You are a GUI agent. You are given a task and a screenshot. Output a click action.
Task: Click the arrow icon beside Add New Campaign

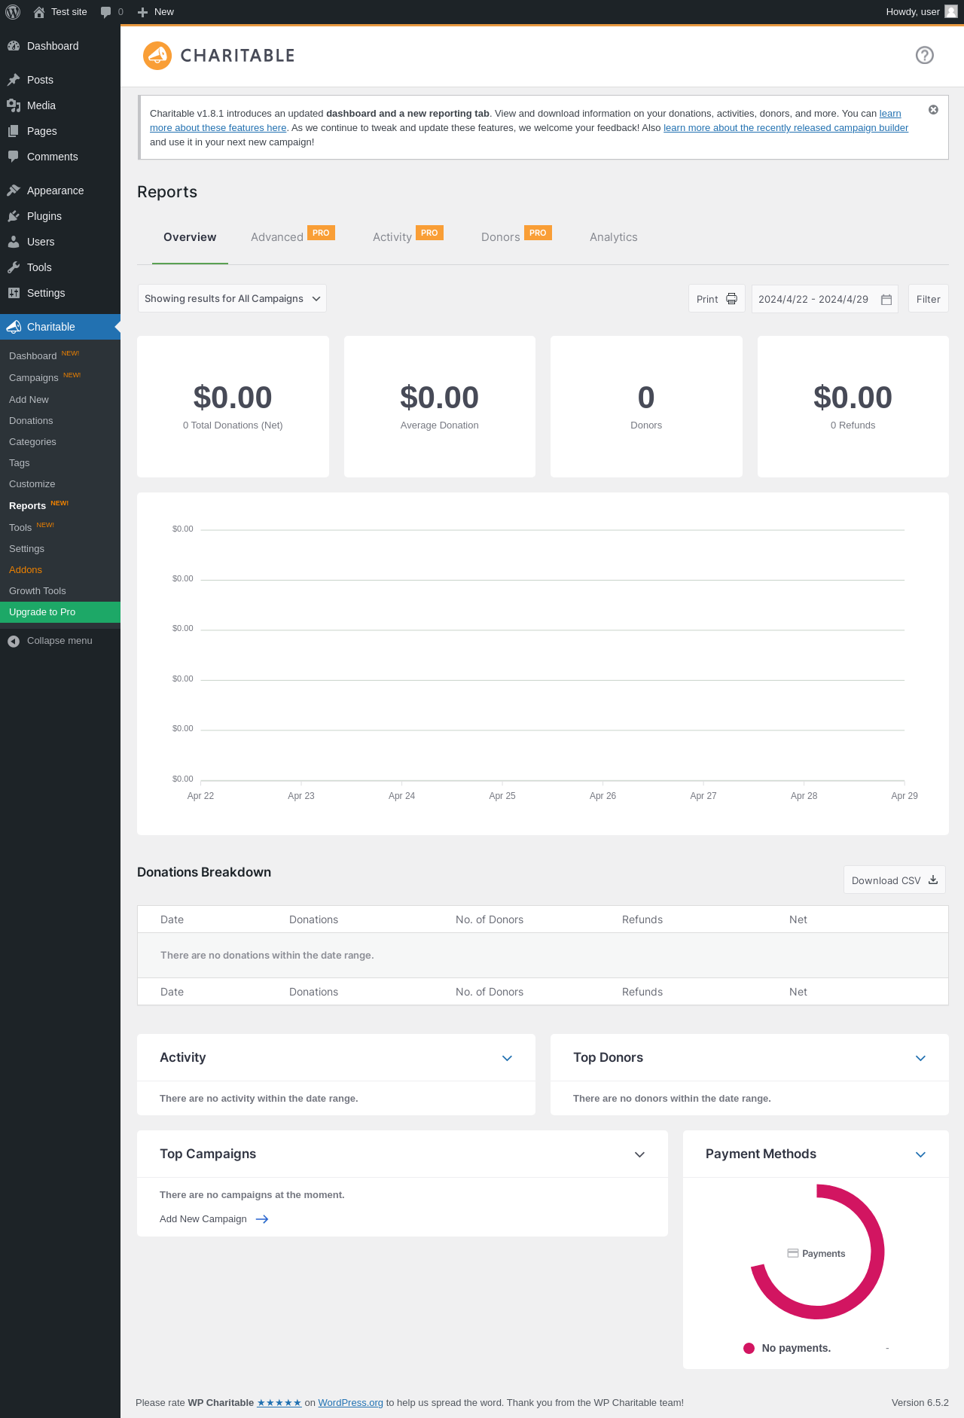click(x=262, y=1219)
